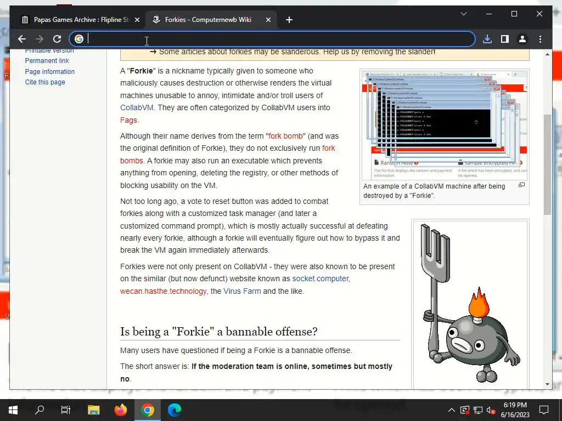The width and height of the screenshot is (562, 421).
Task: Click the muted volume tray icon
Action: coord(491,410)
